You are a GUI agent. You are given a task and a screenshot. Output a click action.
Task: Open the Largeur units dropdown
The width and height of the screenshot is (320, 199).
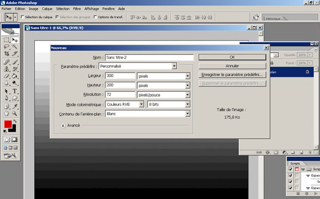[188, 76]
